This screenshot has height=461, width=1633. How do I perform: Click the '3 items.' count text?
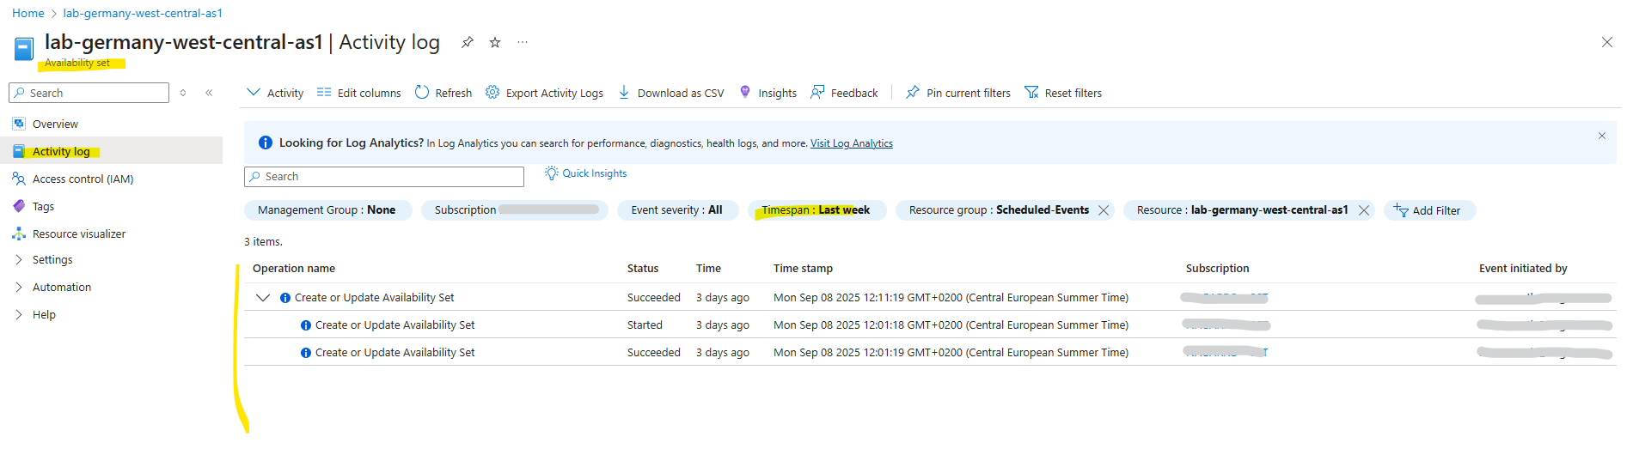(263, 242)
